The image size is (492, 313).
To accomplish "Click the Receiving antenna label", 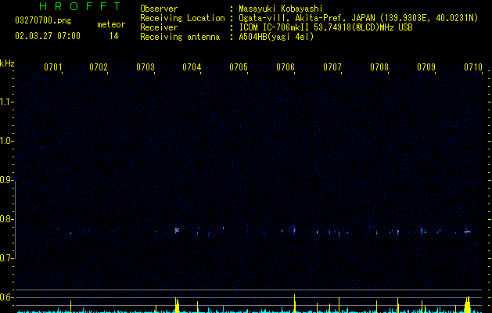I will (x=180, y=37).
